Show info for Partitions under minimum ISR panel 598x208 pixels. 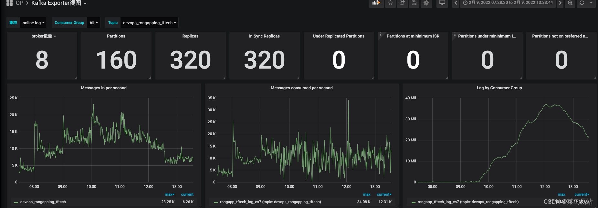click(455, 34)
